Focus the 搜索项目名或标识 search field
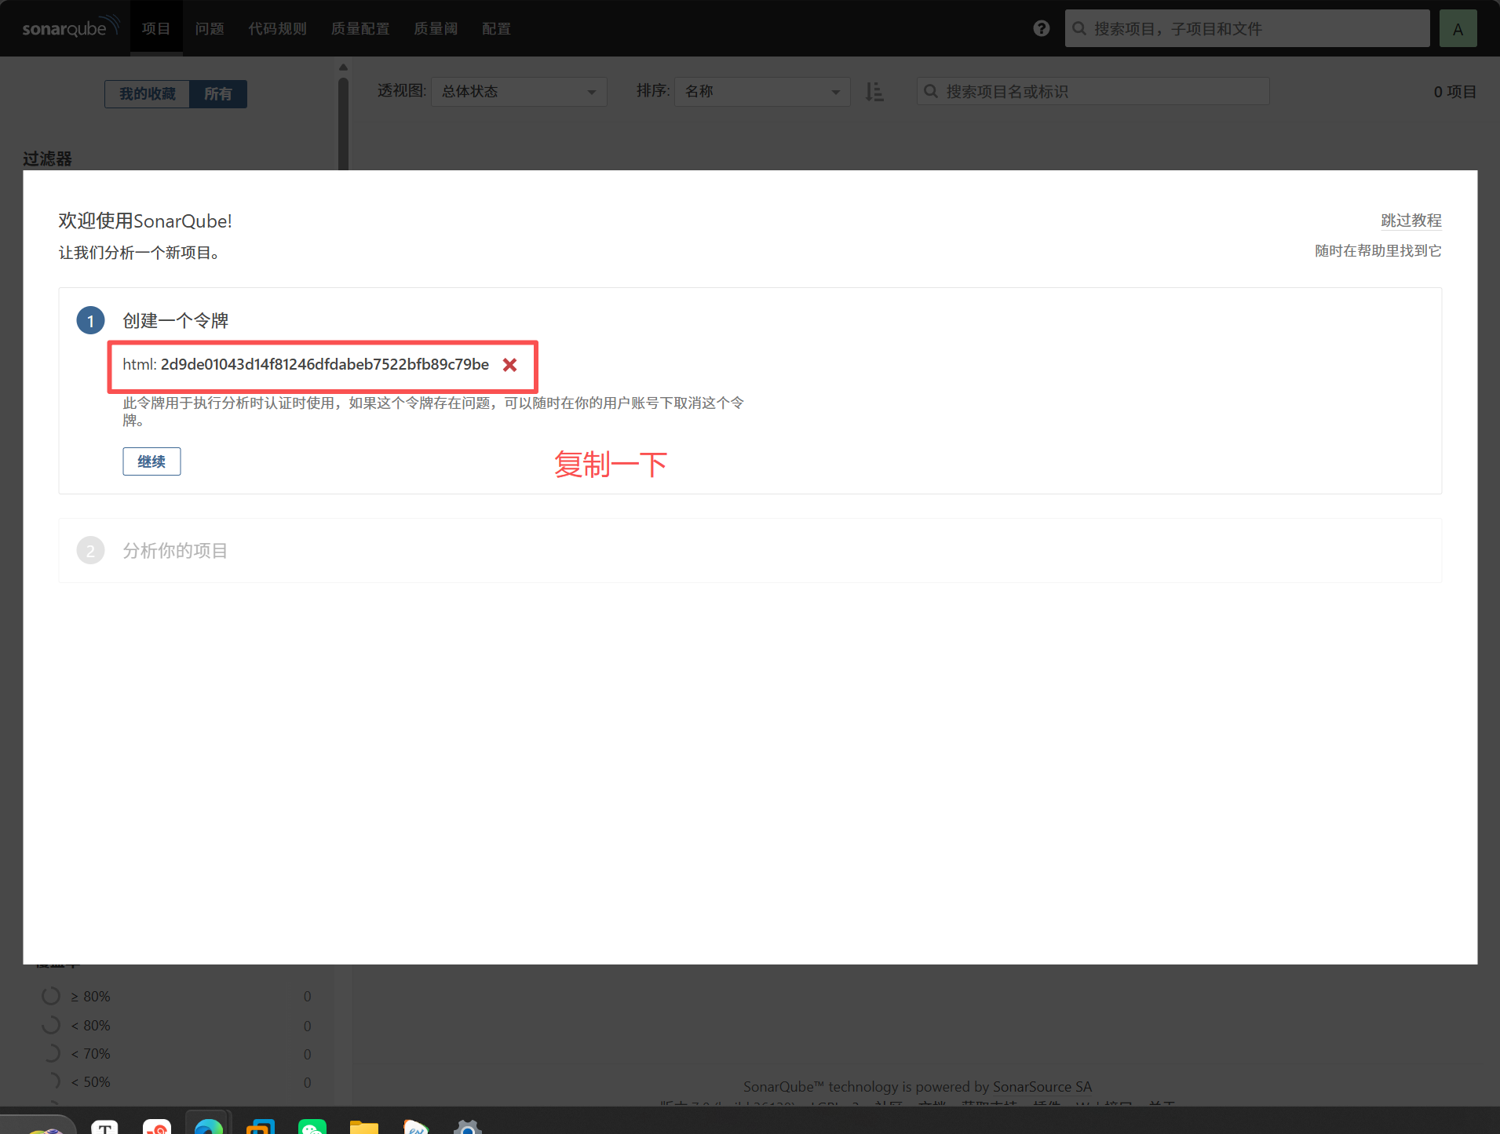The image size is (1500, 1134). point(1093,92)
